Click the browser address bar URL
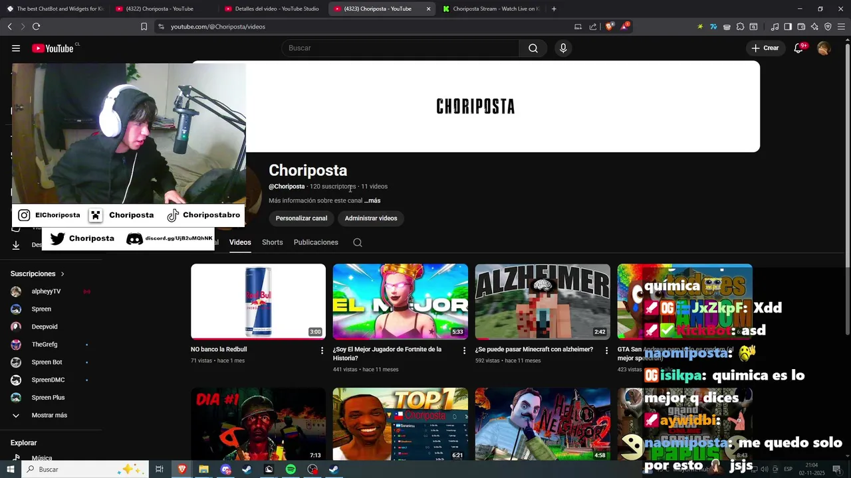Screen dimensions: 851x478 pyautogui.click(x=217, y=27)
